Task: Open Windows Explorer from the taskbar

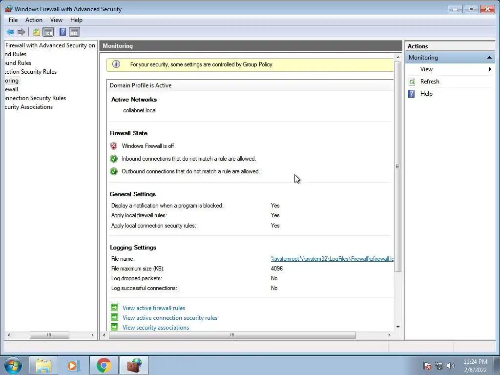Action: click(x=43, y=365)
